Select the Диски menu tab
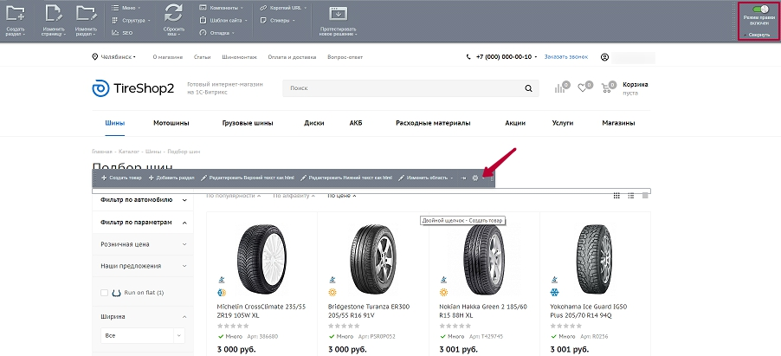This screenshot has width=781, height=356. pyautogui.click(x=314, y=123)
